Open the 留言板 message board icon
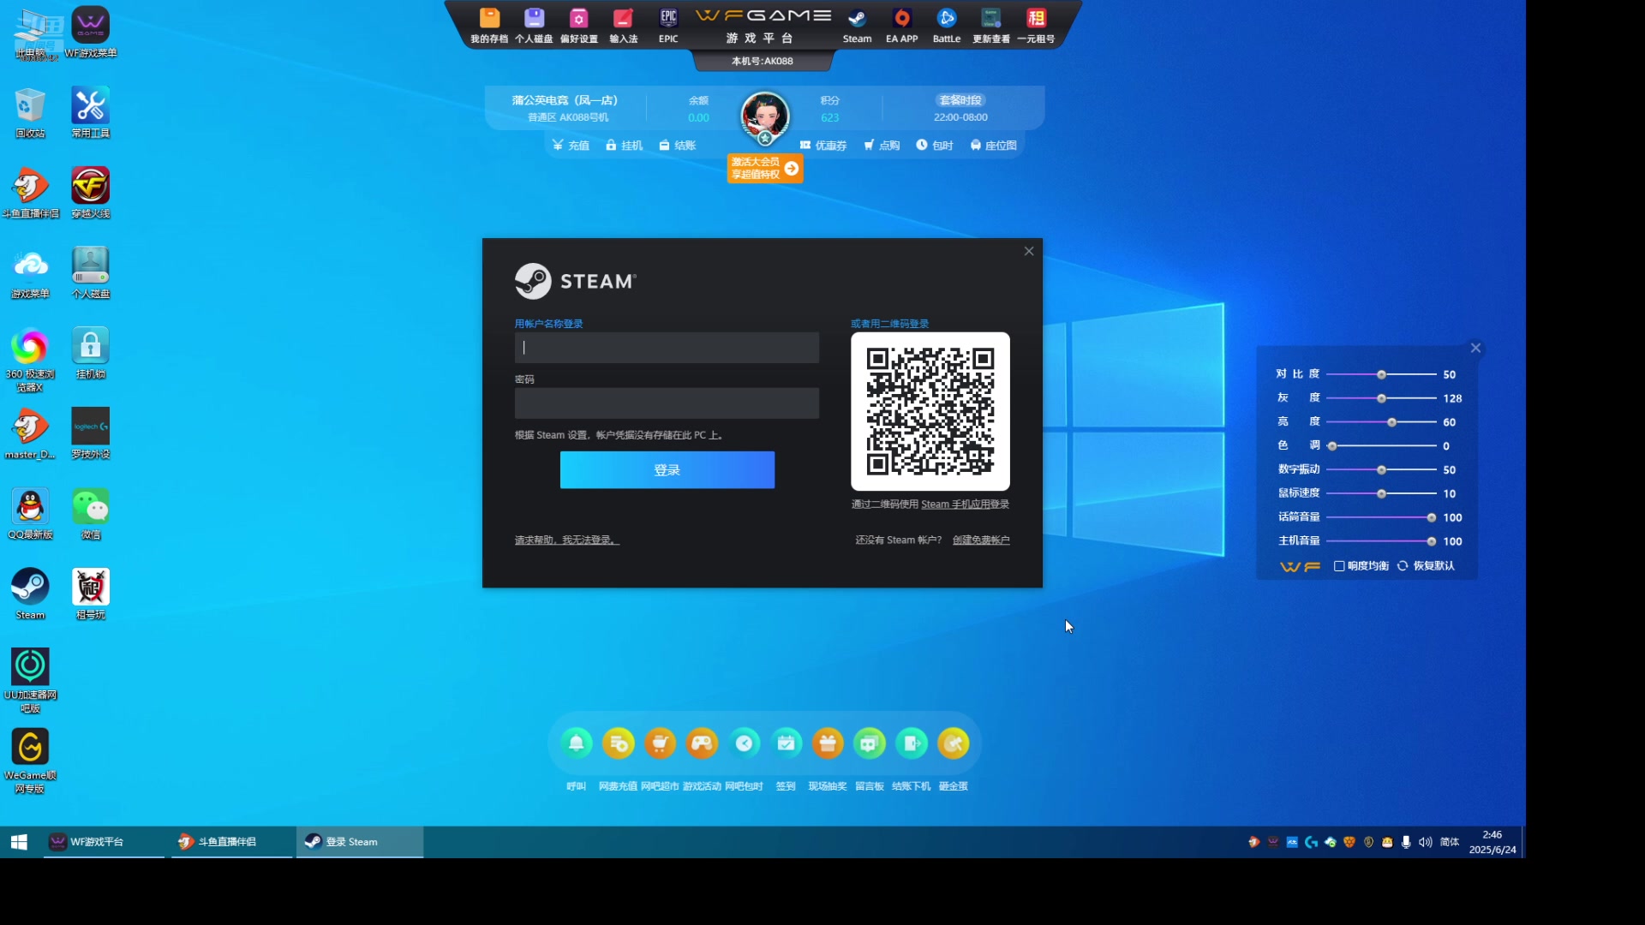This screenshot has height=925, width=1645. [870, 743]
